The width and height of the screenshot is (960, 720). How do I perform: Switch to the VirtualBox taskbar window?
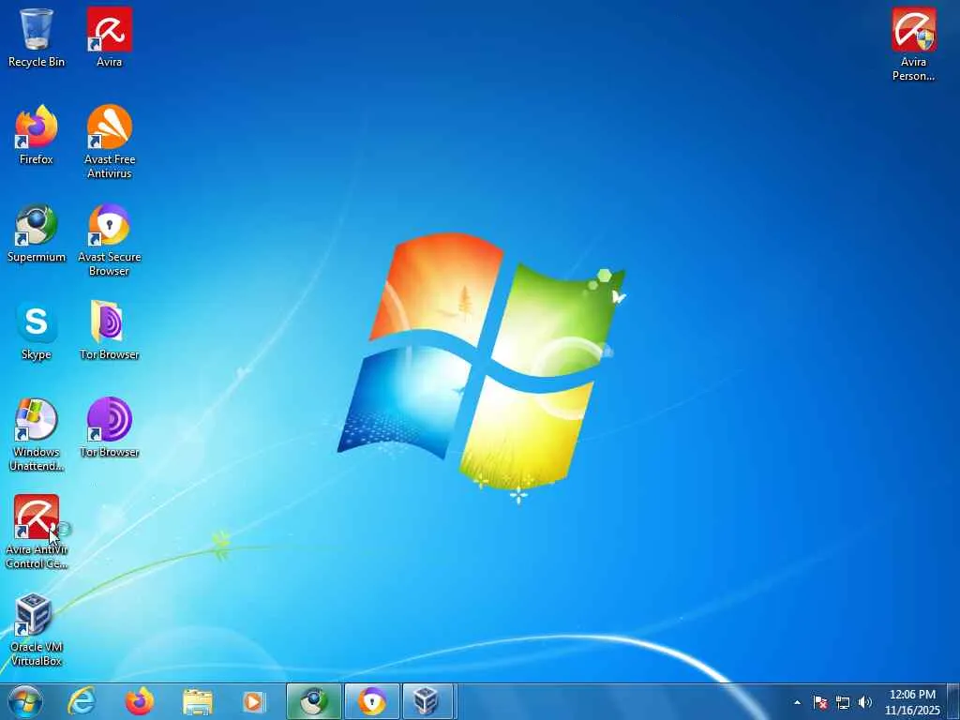[427, 701]
